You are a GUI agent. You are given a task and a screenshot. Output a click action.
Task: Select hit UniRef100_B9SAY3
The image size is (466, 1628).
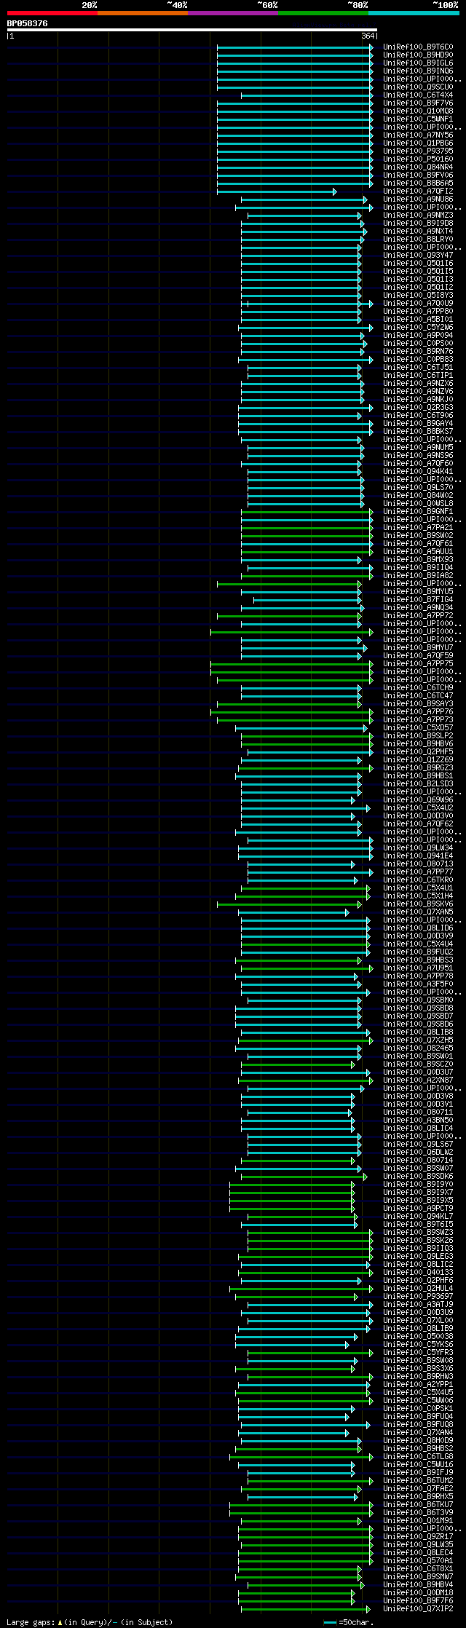(418, 704)
